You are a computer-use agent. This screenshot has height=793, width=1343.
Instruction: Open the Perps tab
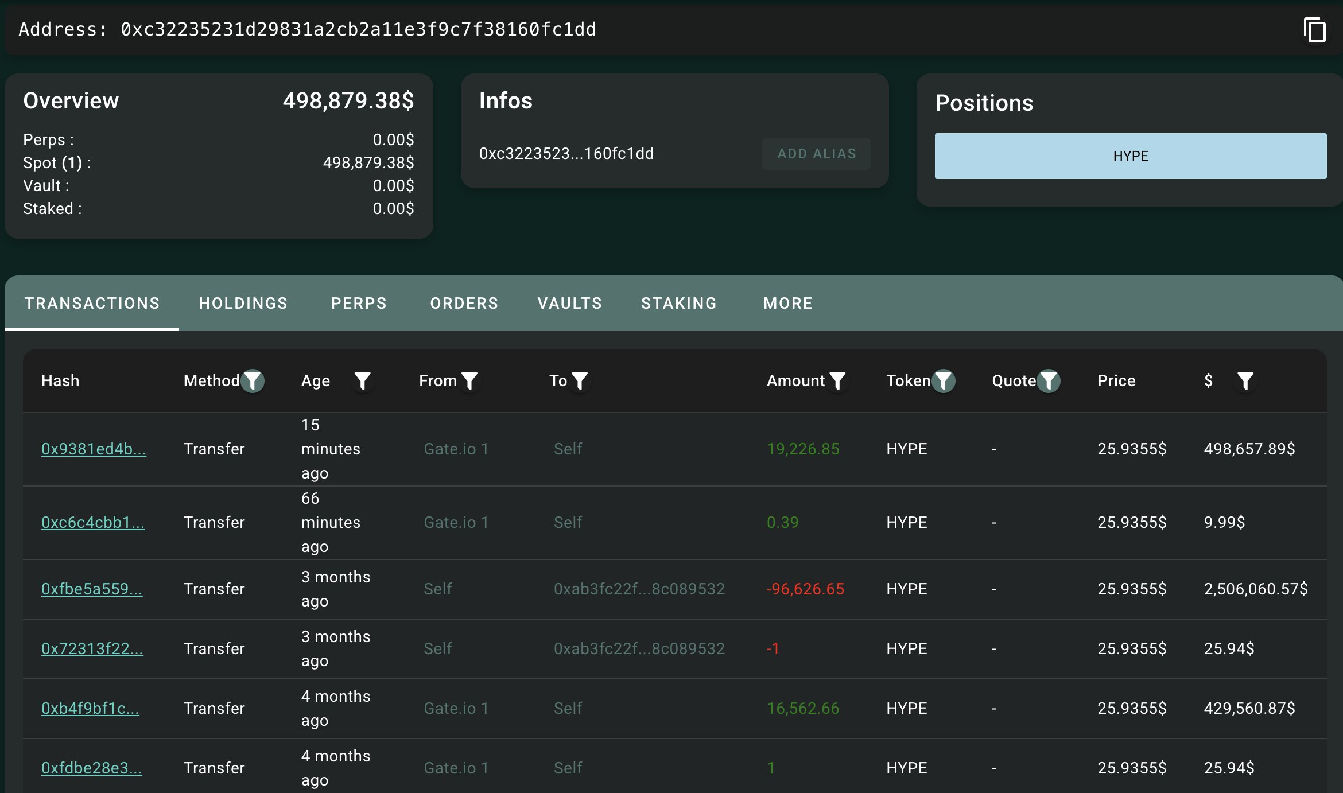pyautogui.click(x=359, y=303)
